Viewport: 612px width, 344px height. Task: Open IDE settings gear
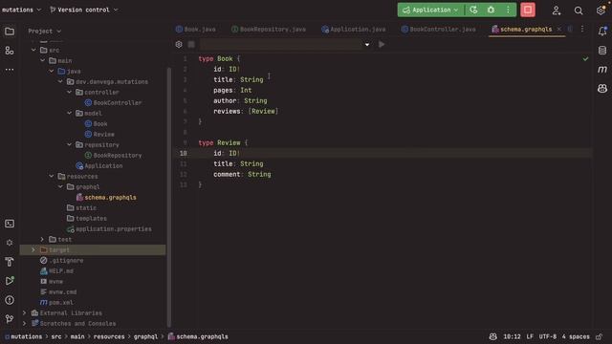(601, 11)
